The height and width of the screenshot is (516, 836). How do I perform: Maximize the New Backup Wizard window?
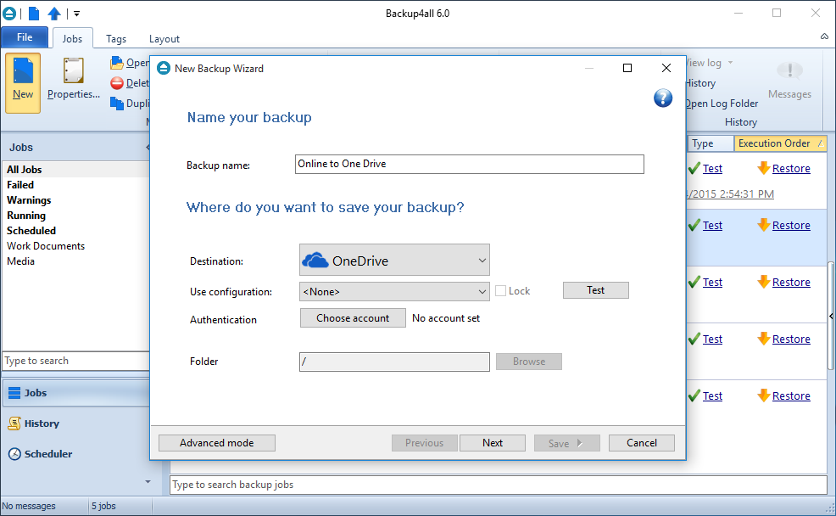627,68
